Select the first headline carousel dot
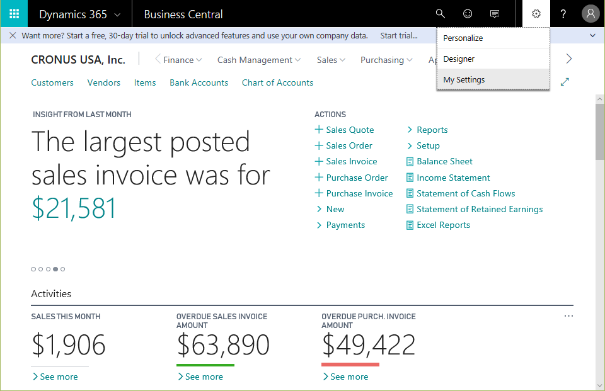605x391 pixels. pyautogui.click(x=33, y=269)
